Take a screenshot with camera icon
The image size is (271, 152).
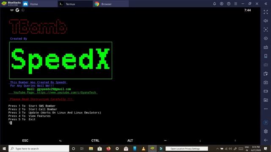(266, 82)
